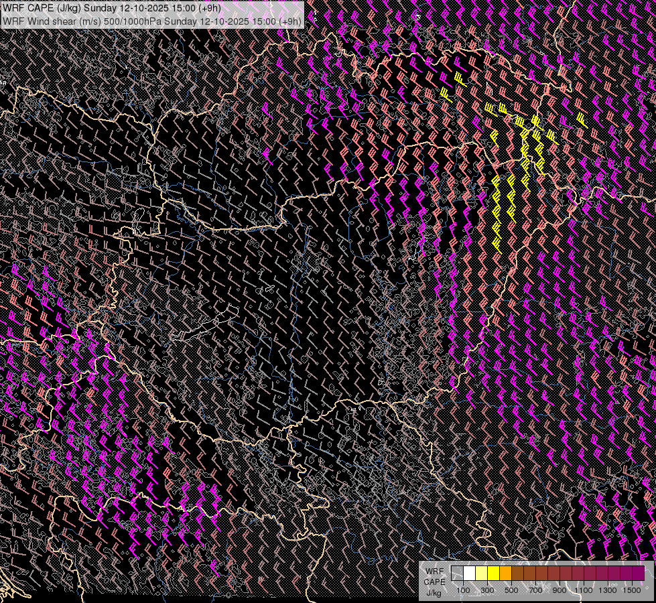Click the WRF CAPE (J/kg) title line
Image resolution: width=656 pixels, height=603 pixels.
tap(111, 9)
